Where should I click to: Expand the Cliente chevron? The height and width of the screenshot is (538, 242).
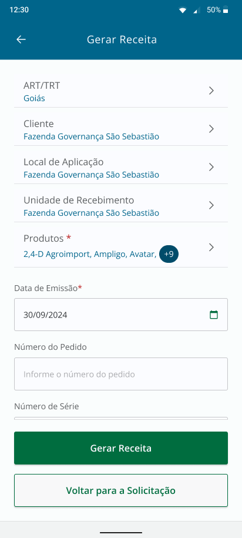(211, 129)
